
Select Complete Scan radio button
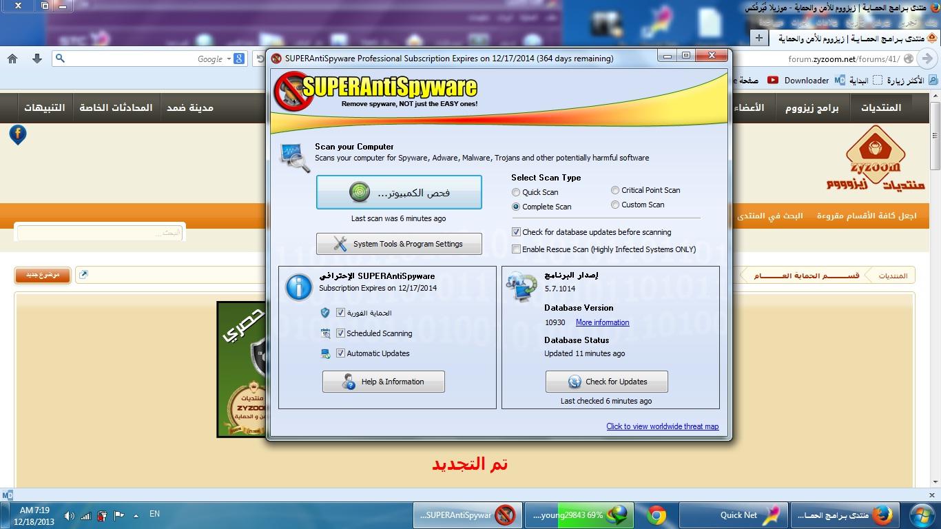(x=516, y=207)
